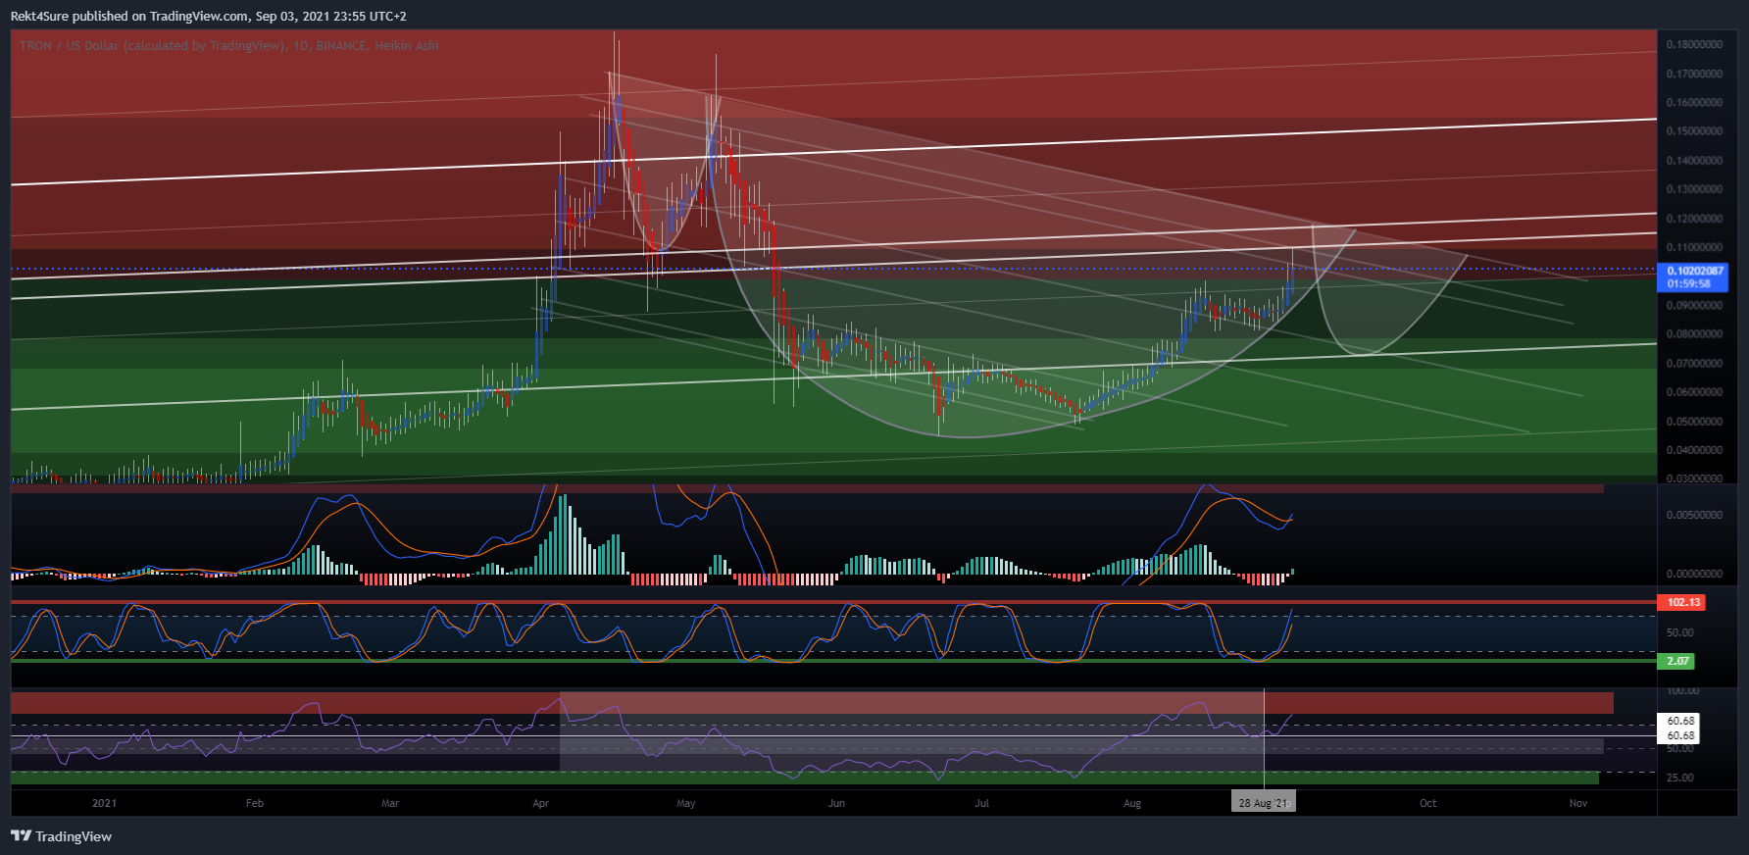Image resolution: width=1749 pixels, height=855 pixels.
Task: Select the 28 Aug '21 date marker
Action: [1264, 803]
